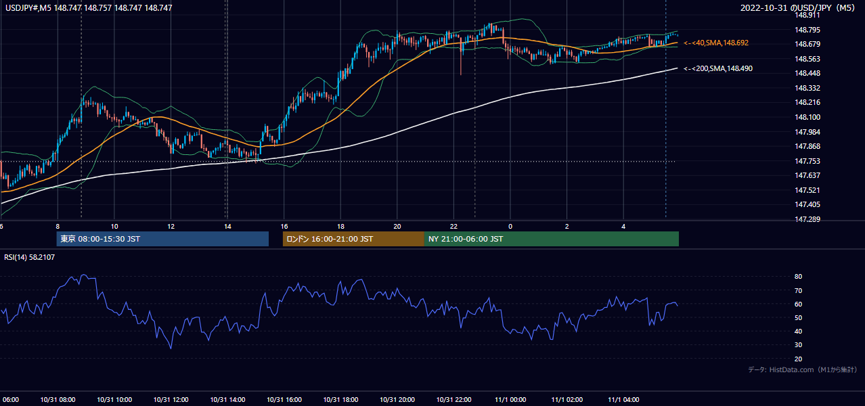The image size is (865, 406).
Task: Click the RSI(14) 58.2107 indicator label
Action: tap(30, 257)
